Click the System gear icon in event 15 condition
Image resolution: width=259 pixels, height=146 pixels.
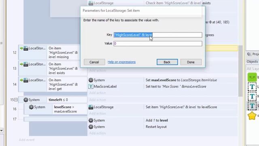[25, 100]
